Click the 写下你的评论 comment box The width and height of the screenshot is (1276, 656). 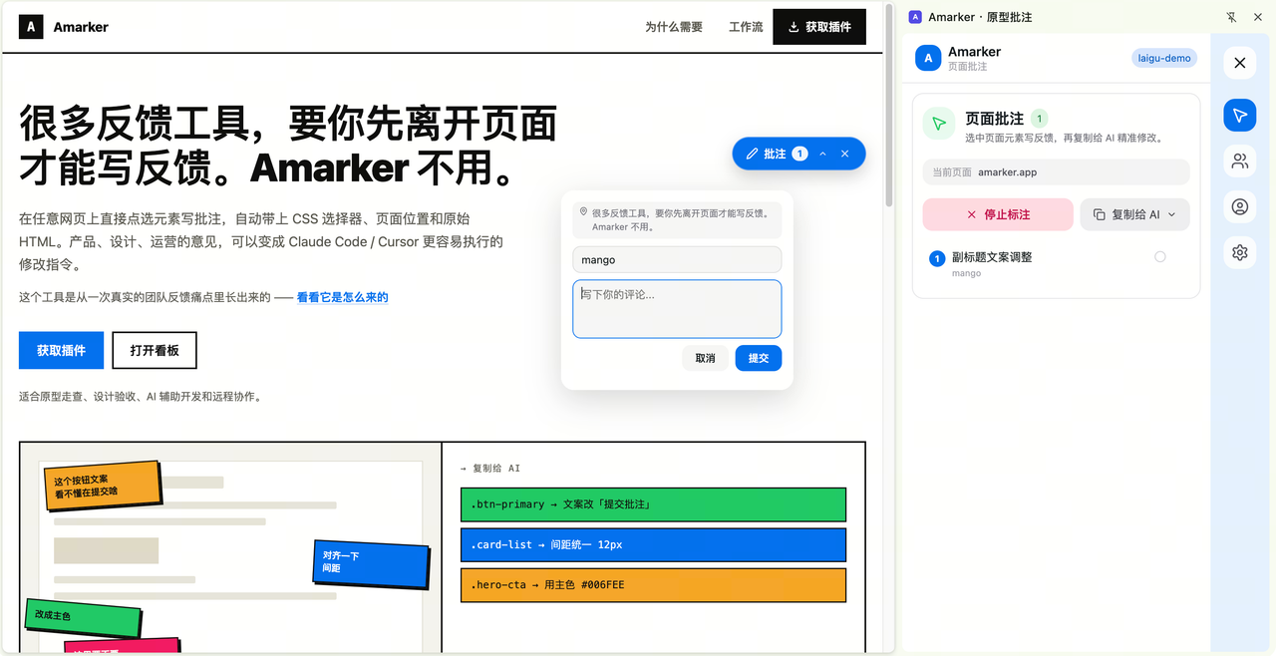coord(677,309)
